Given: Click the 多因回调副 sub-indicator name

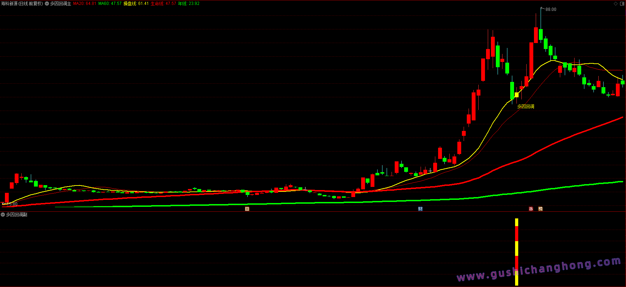Looking at the screenshot, I should [x=16, y=215].
